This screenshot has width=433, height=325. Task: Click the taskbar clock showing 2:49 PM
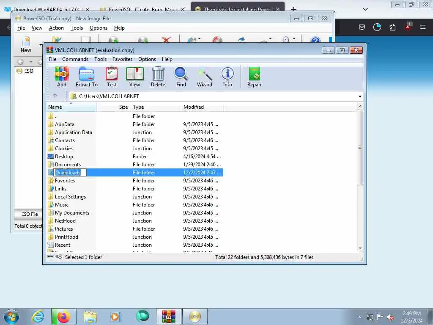[x=411, y=317]
